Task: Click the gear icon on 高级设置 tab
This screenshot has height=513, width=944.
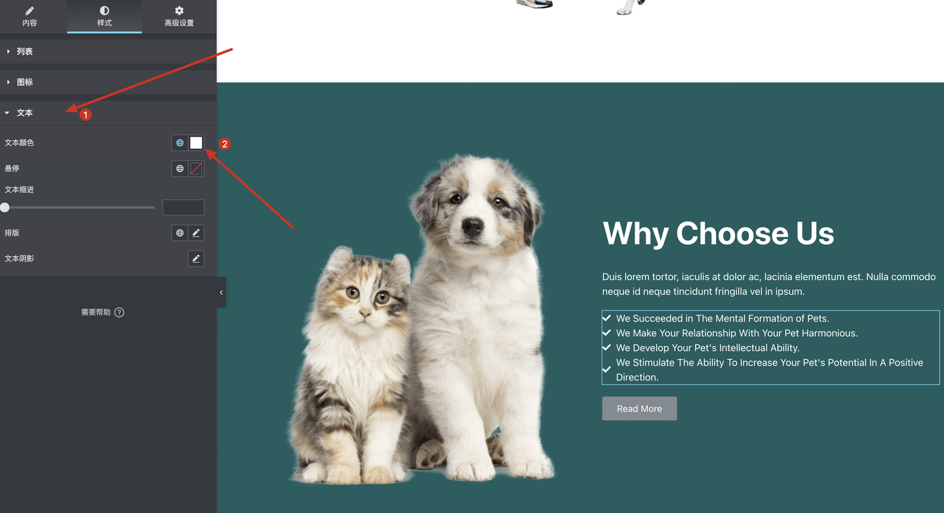Action: 179,10
